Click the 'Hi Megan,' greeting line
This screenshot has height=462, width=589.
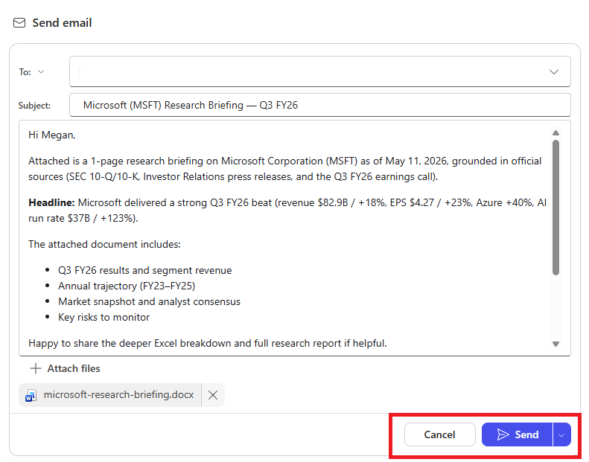coord(52,135)
